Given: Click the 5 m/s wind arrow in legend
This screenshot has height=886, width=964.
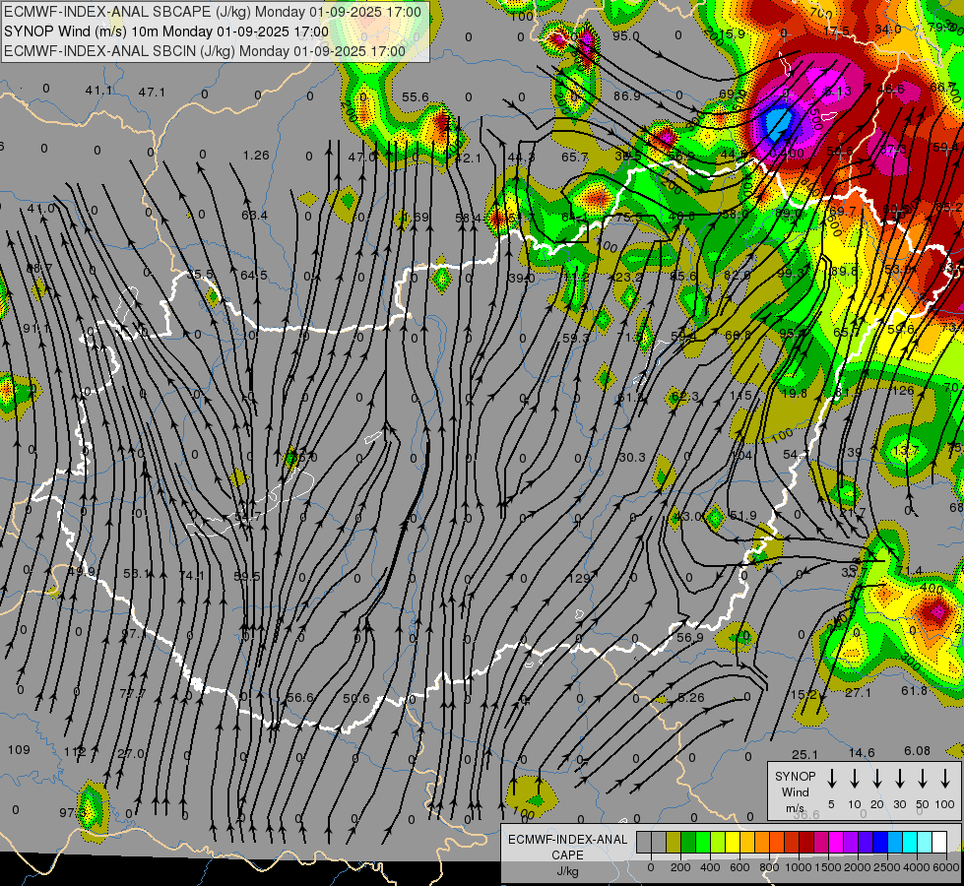Looking at the screenshot, I should pyautogui.click(x=831, y=778).
